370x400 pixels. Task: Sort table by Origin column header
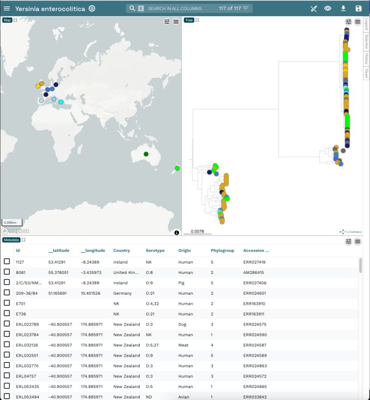185,250
